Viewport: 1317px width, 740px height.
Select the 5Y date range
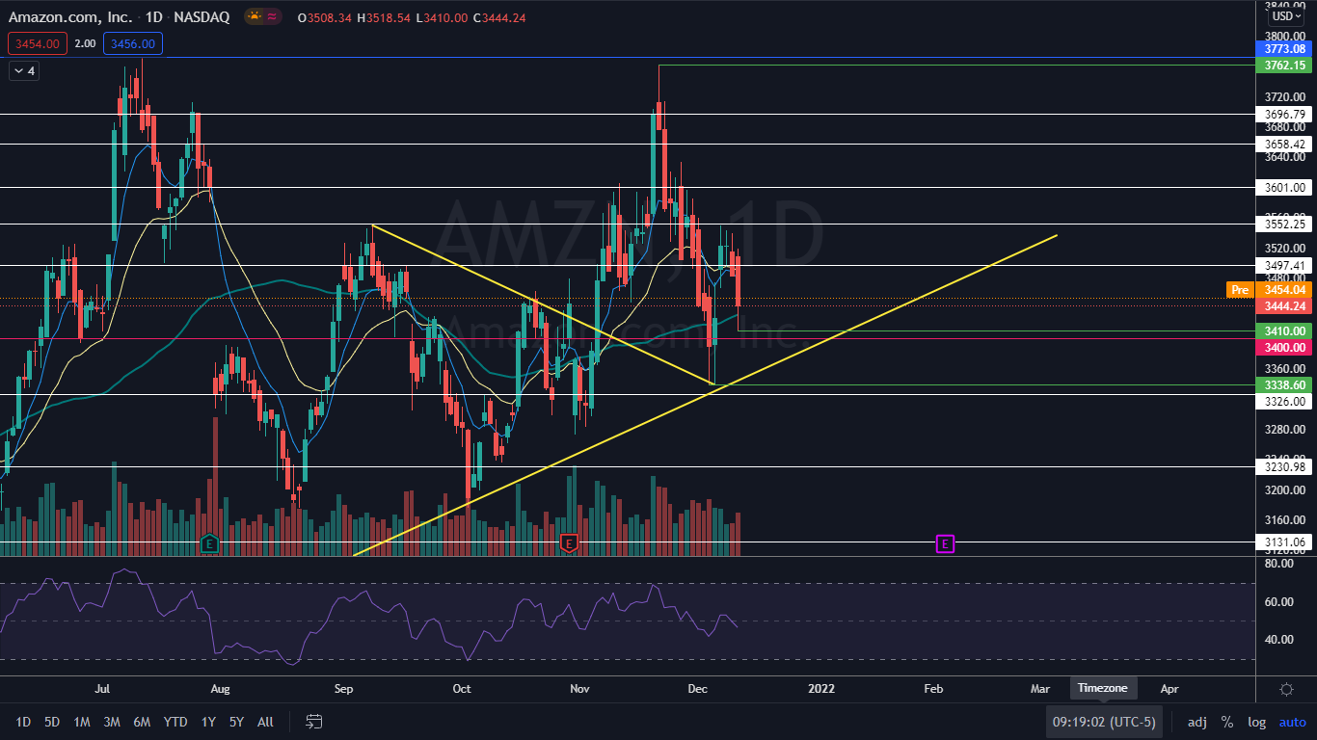[x=237, y=722]
